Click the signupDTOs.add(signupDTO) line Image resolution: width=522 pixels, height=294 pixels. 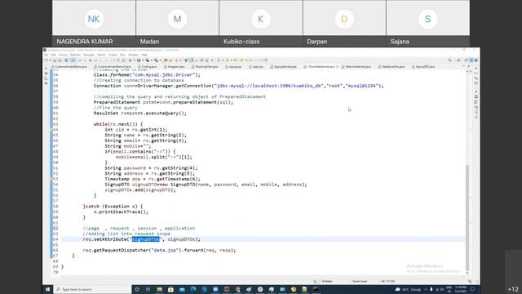coord(140,189)
